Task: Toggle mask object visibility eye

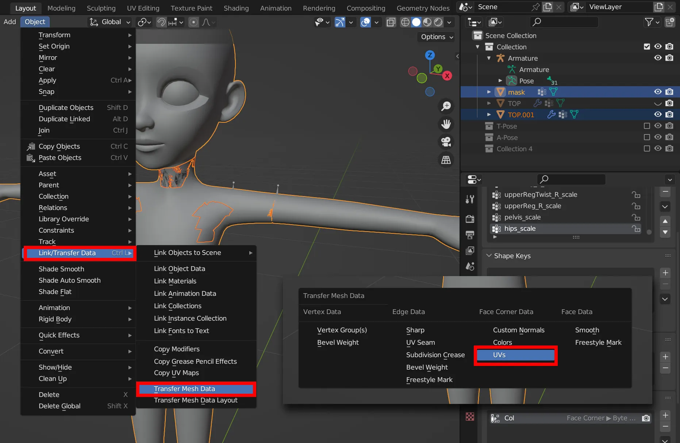Action: pyautogui.click(x=658, y=92)
